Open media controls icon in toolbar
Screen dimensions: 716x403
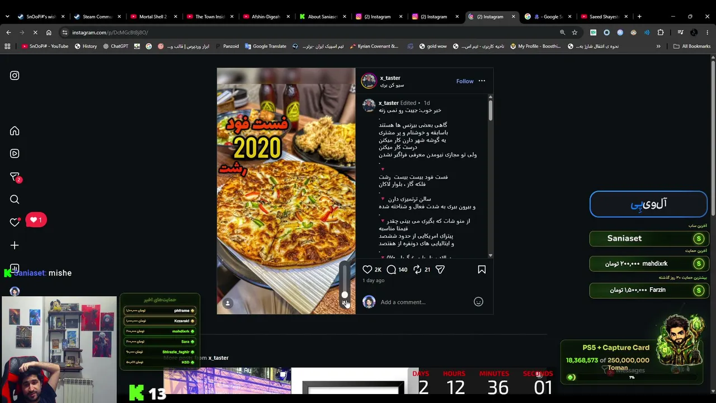(680, 32)
